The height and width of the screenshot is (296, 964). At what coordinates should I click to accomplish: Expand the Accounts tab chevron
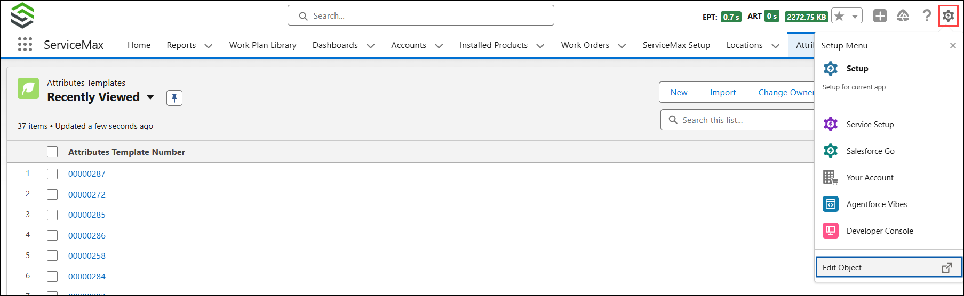[x=439, y=46]
